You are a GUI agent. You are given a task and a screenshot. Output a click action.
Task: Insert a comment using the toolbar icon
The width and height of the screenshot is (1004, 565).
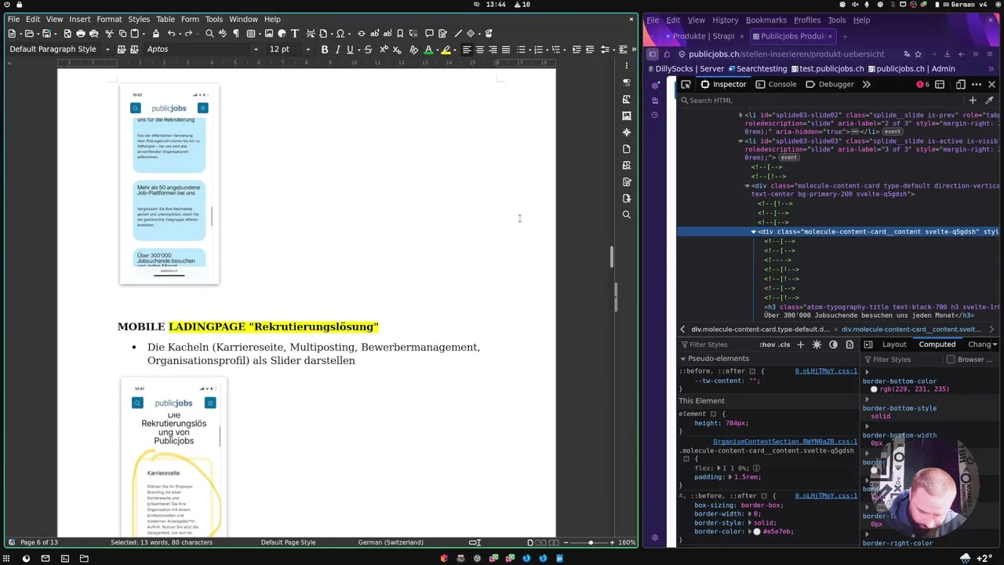coord(429,34)
